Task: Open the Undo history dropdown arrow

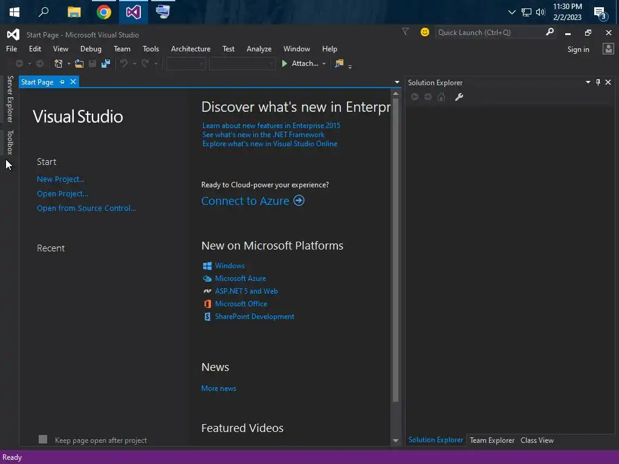Action: tap(134, 63)
